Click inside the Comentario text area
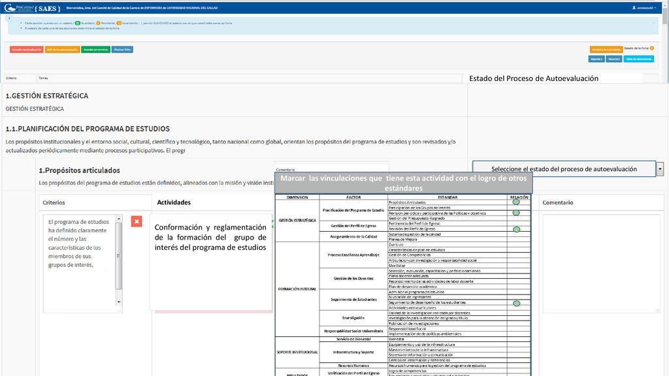The height and width of the screenshot is (376, 669). pyautogui.click(x=601, y=264)
